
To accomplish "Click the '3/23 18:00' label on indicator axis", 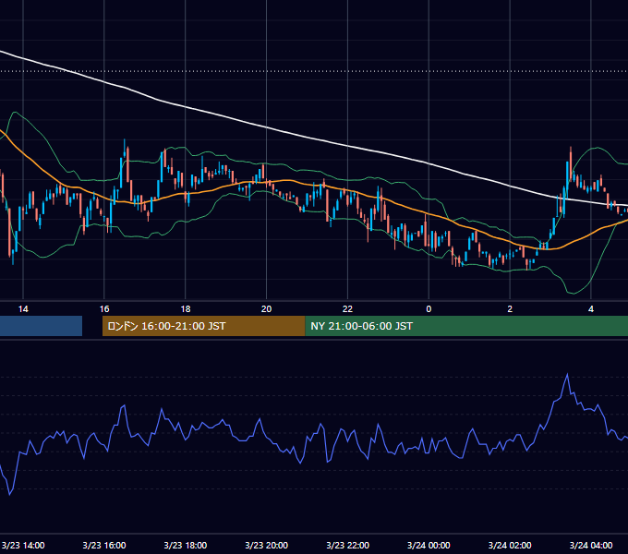I will click(x=186, y=545).
